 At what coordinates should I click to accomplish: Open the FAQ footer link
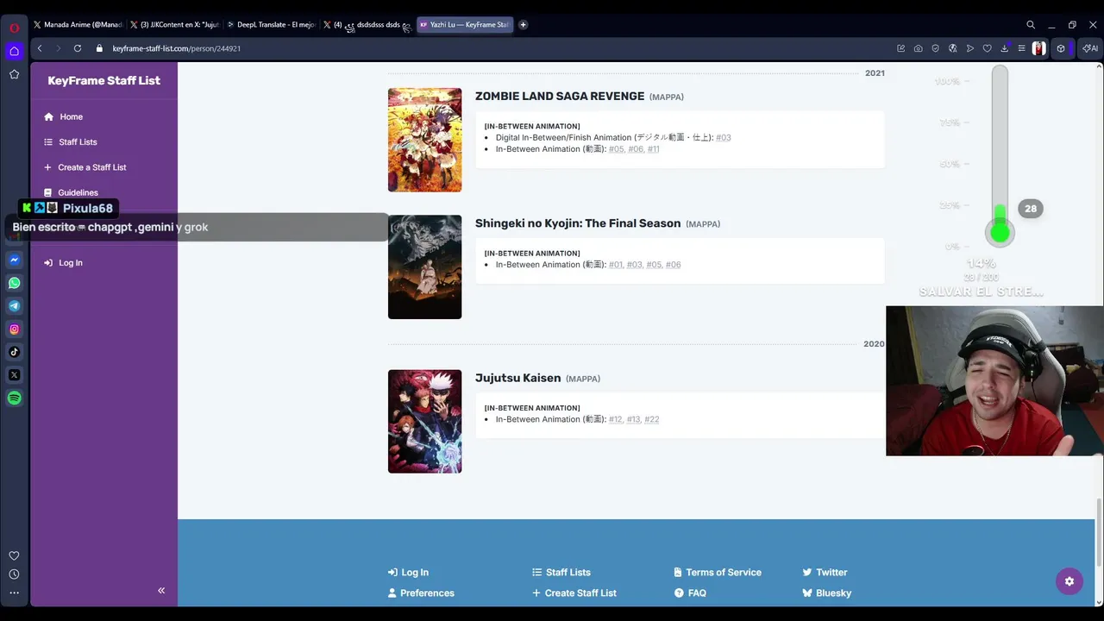(x=690, y=593)
